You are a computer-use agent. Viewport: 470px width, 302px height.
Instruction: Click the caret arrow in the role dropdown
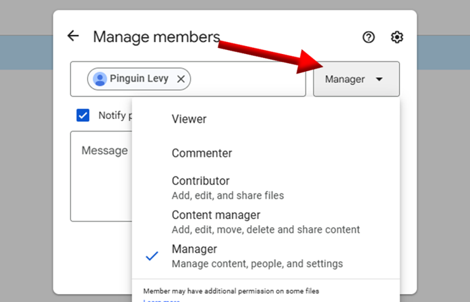379,79
